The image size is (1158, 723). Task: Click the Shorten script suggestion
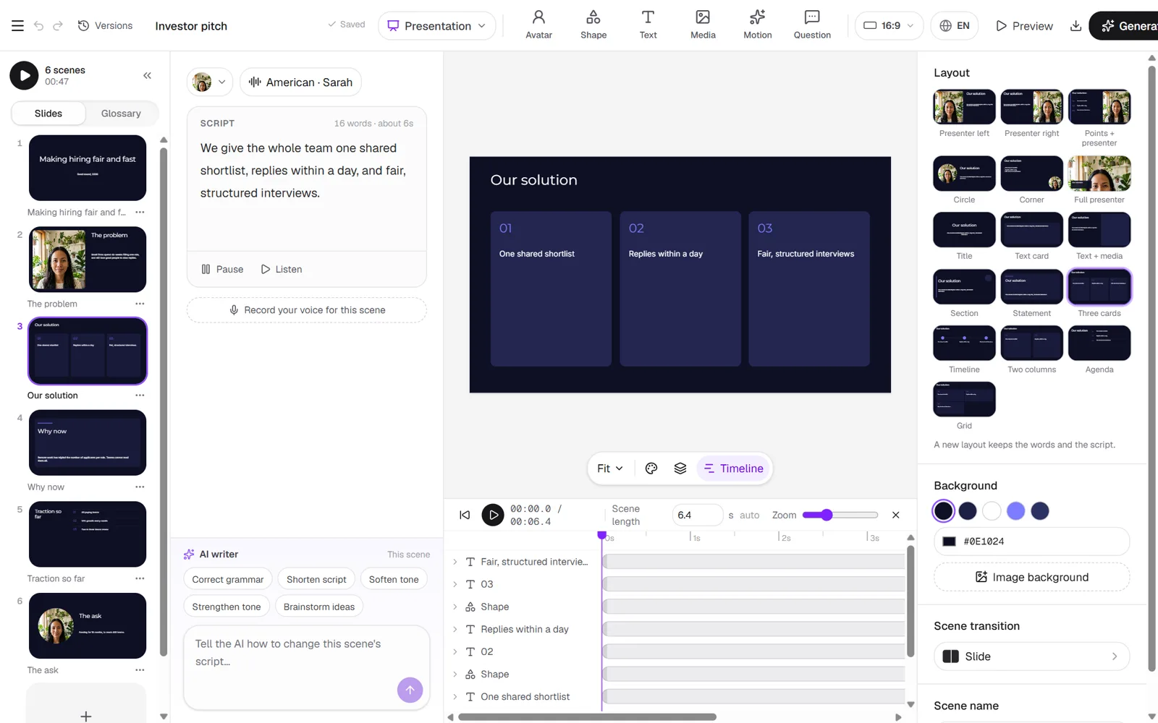click(316, 579)
